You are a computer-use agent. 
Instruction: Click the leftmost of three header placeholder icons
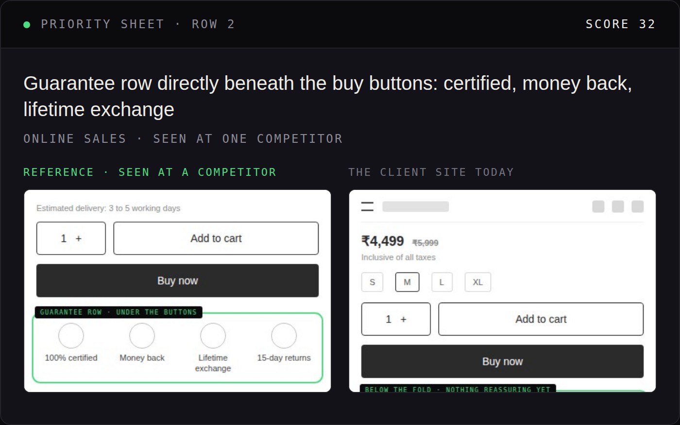(x=598, y=206)
